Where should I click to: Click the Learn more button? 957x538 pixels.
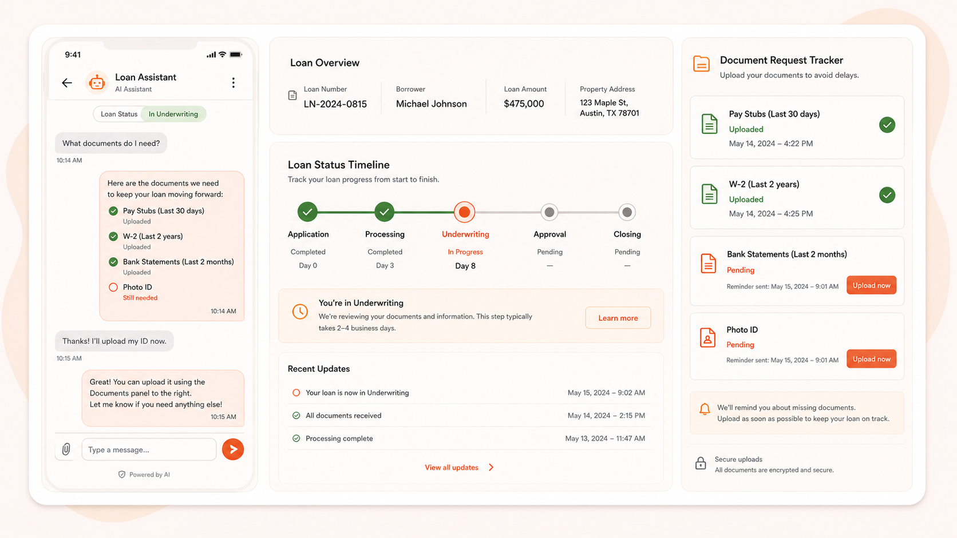coord(618,318)
